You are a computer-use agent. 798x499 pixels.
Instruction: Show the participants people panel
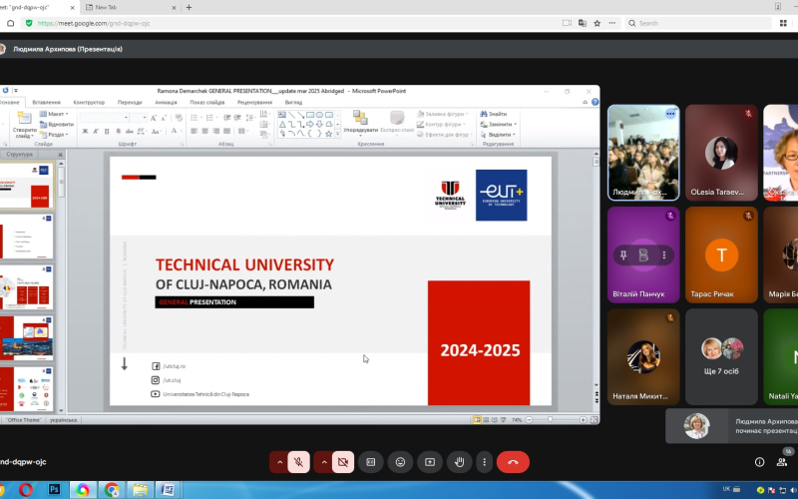coord(782,462)
